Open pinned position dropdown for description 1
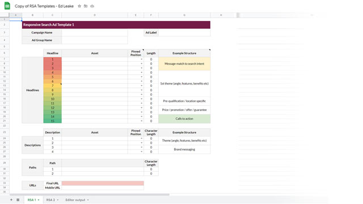 coord(141,138)
